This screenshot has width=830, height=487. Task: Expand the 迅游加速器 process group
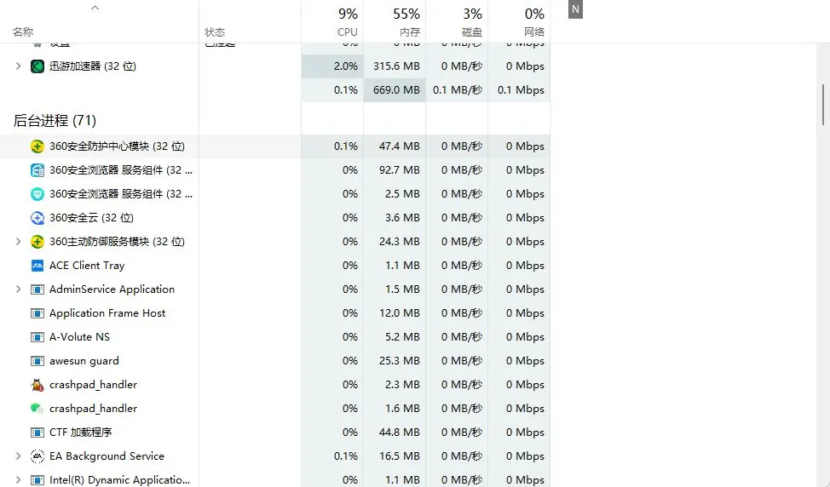[18, 66]
